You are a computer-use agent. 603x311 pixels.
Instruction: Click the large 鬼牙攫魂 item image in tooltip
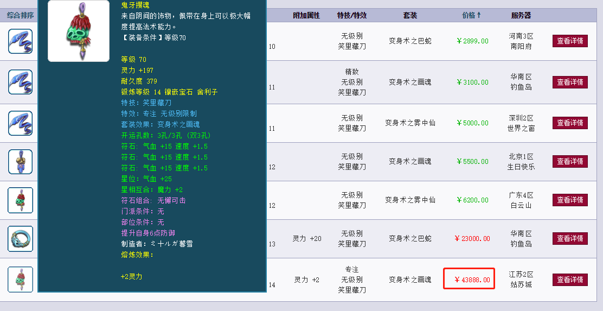click(79, 30)
